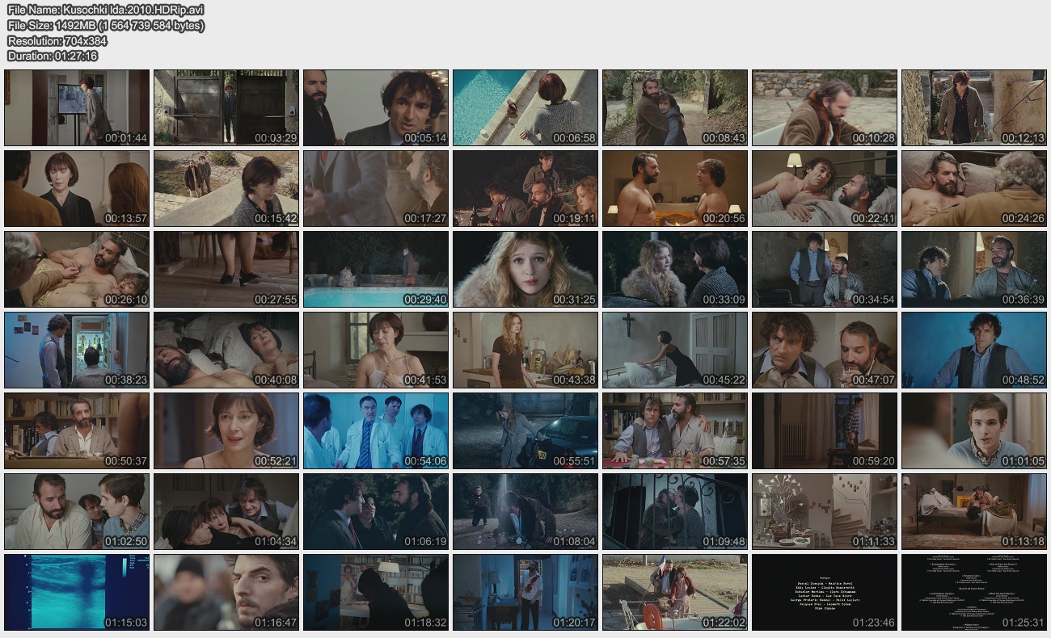Select the frame with wall crucifix at 00:45:22

tap(675, 350)
